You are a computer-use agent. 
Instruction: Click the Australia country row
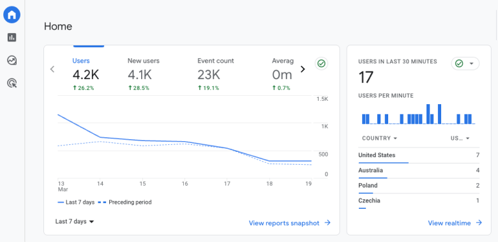[419, 171]
